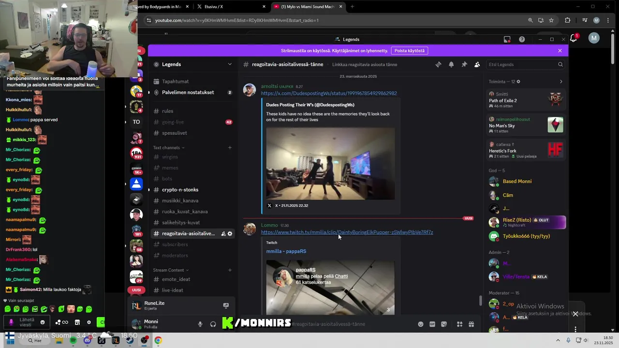Expand Legends server dropdown
The image size is (619, 348).
coord(230,64)
